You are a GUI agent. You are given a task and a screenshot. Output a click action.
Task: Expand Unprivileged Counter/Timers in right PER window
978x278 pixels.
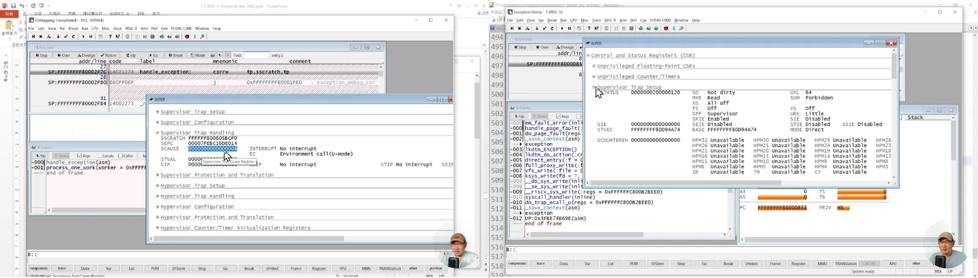pyautogui.click(x=594, y=76)
